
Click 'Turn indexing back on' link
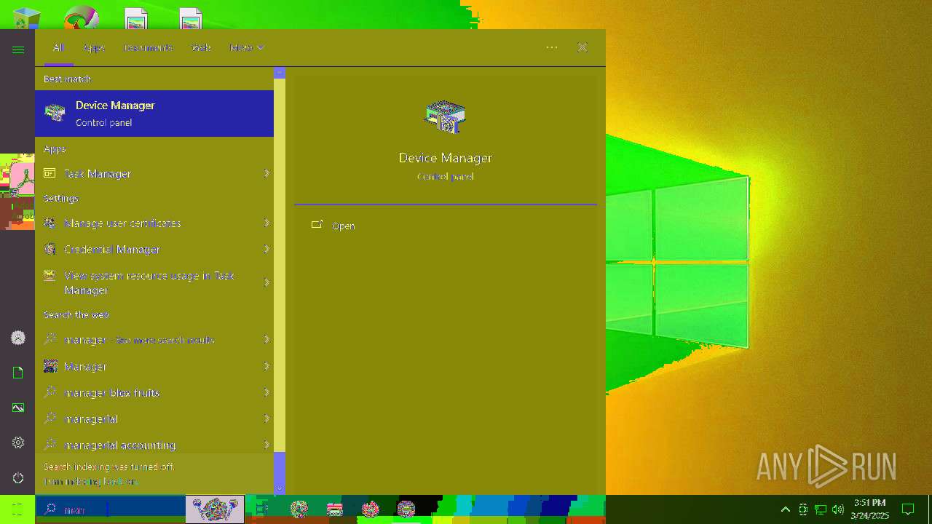tap(90, 481)
